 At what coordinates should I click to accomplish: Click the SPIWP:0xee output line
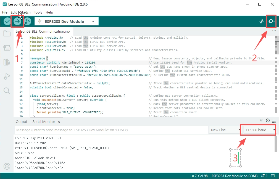pyautogui.click(x=25, y=153)
